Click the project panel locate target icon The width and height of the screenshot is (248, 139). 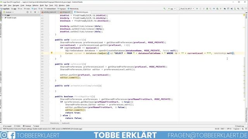[28, 12]
